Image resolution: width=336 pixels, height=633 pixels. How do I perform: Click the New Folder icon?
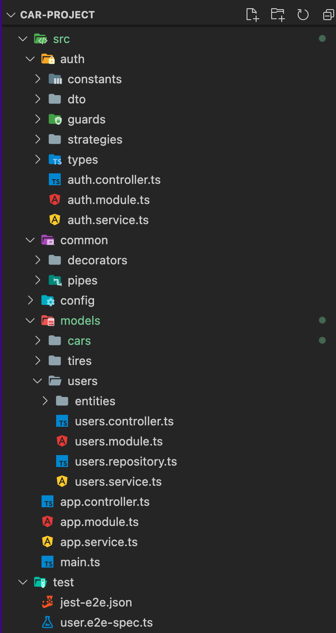(x=278, y=15)
